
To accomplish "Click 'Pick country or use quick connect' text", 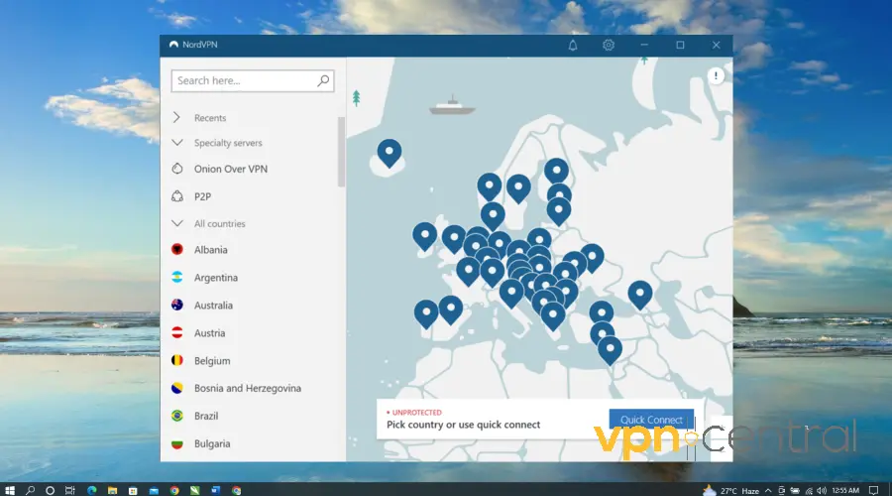I will [463, 425].
